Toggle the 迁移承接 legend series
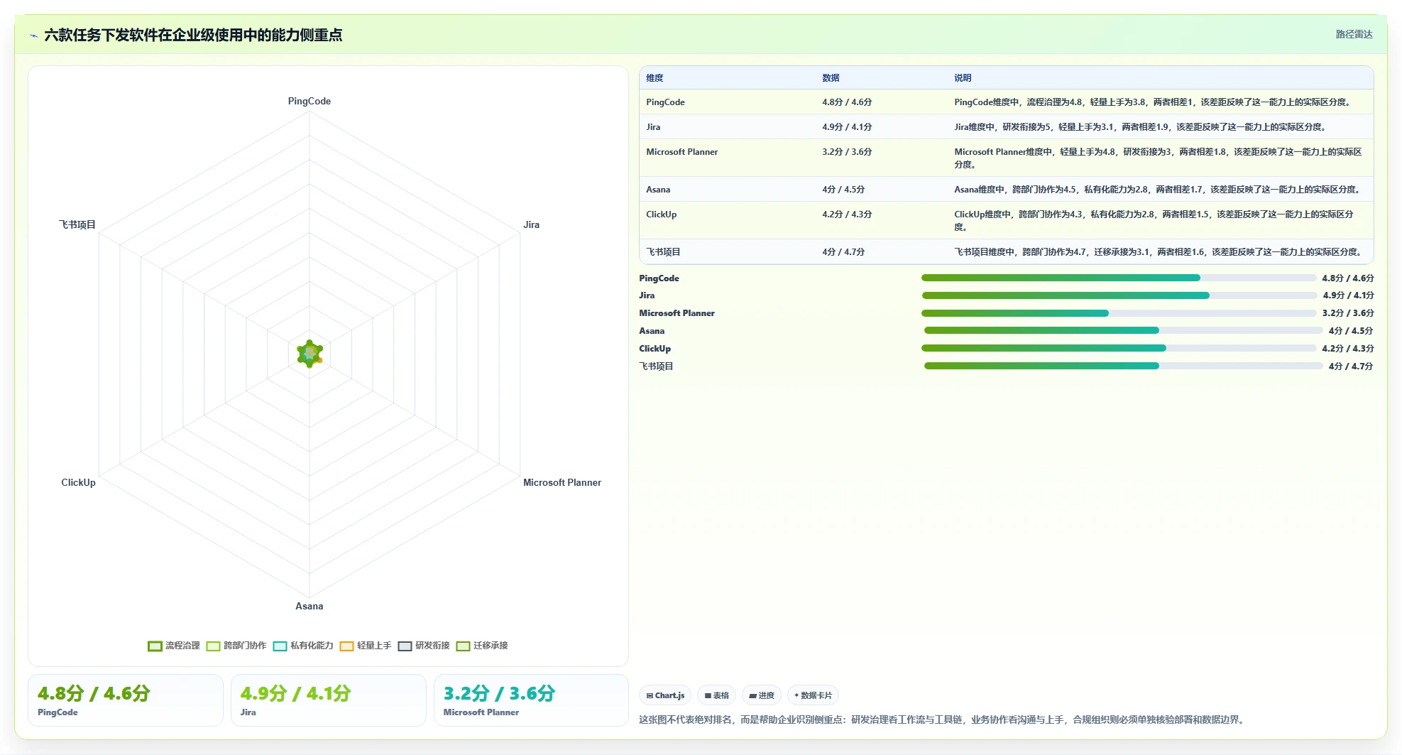The image size is (1402, 755). coord(482,646)
